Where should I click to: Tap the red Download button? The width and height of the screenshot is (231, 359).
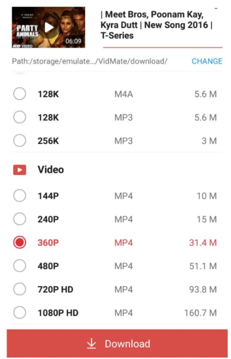point(117,344)
